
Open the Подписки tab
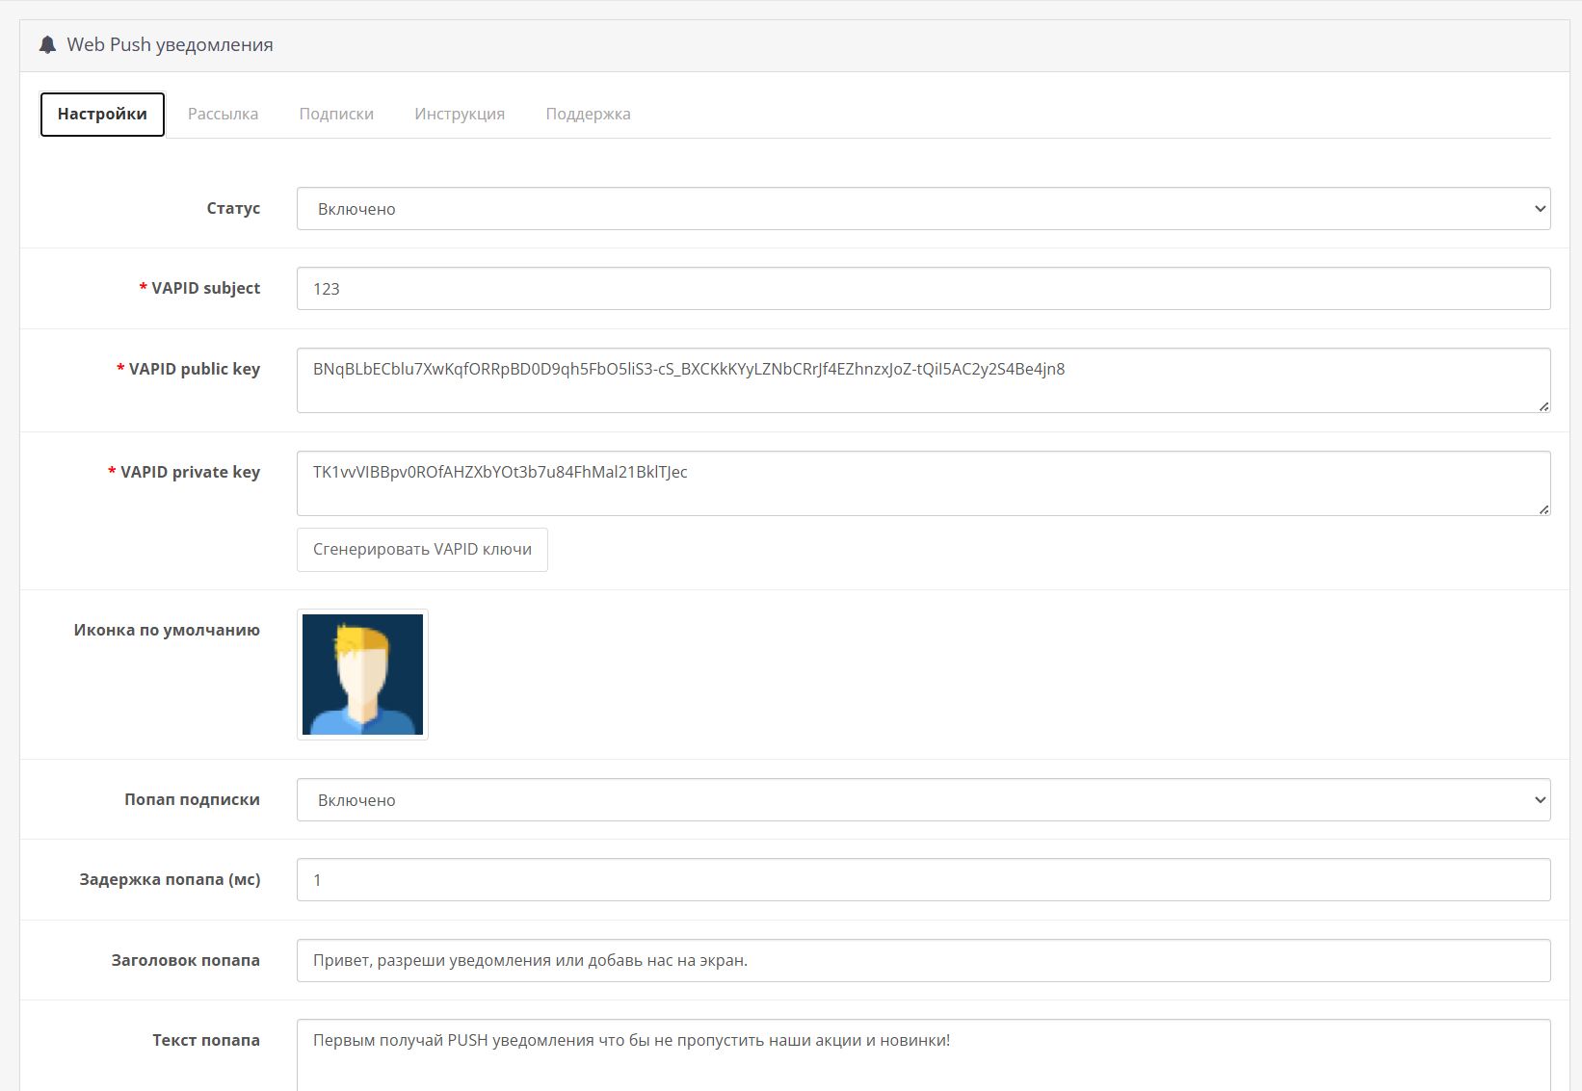point(336,114)
